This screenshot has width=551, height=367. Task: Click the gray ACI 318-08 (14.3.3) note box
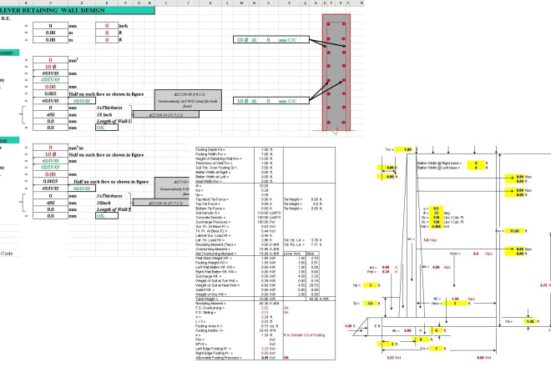[x=188, y=100]
